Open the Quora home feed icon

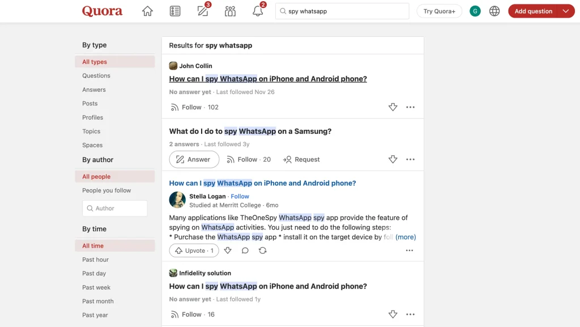[x=147, y=11]
